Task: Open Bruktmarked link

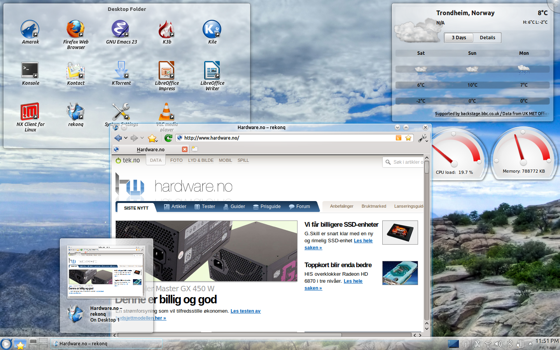Action: point(374,206)
